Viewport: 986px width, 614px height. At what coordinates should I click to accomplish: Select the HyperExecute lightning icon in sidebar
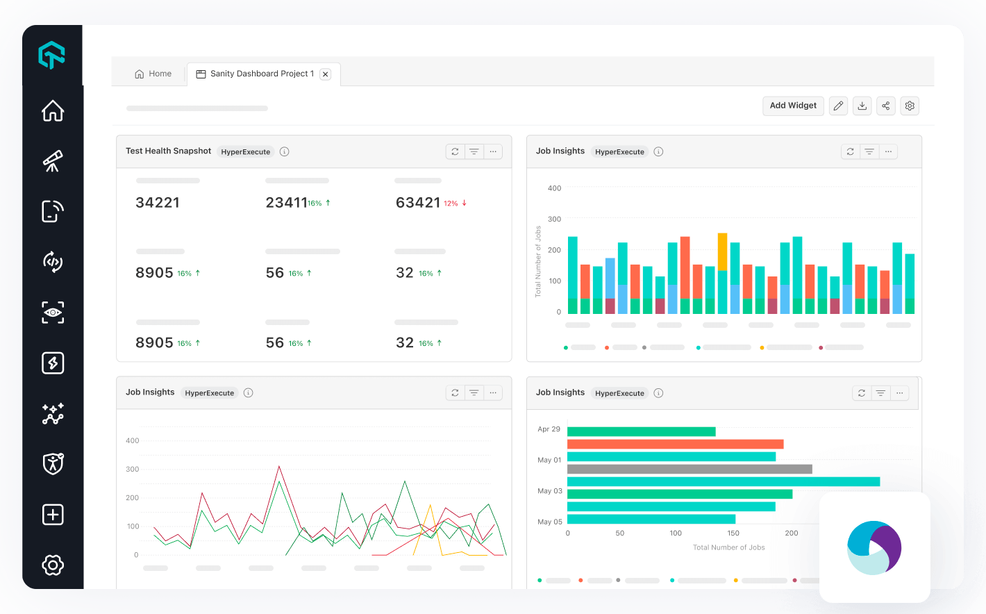(x=52, y=363)
